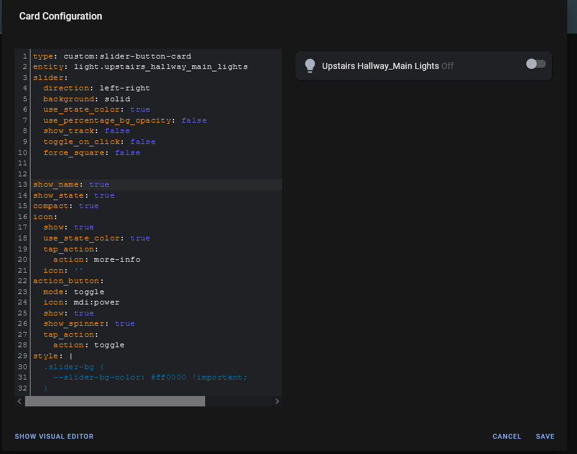Click the show_spinner: true value

(125, 323)
